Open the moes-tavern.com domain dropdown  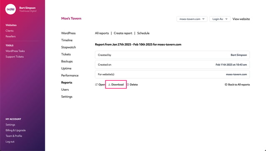point(192,19)
